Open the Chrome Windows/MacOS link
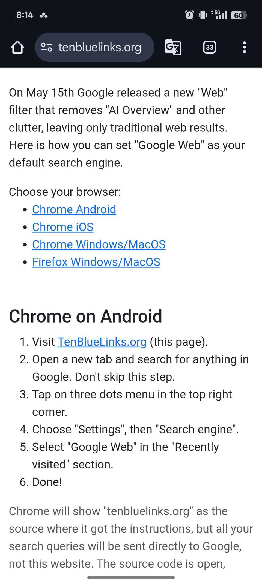This screenshot has width=262, height=584. (99, 244)
